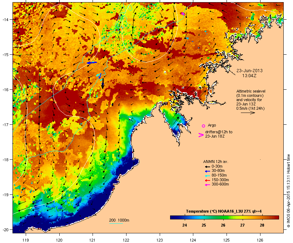
Task: Click the '(0.1m contours)' text
Action: [250, 95]
